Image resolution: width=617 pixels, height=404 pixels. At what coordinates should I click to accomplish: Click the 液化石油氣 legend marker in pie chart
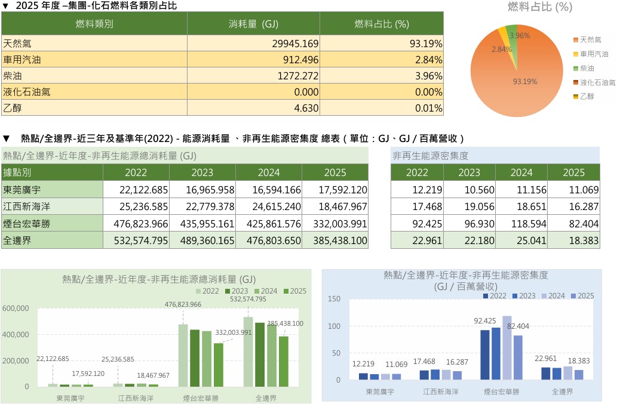click(576, 82)
